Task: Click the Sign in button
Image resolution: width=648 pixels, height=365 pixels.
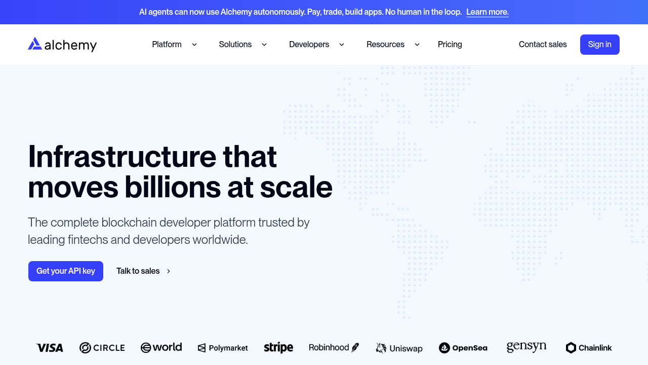Action: click(600, 45)
